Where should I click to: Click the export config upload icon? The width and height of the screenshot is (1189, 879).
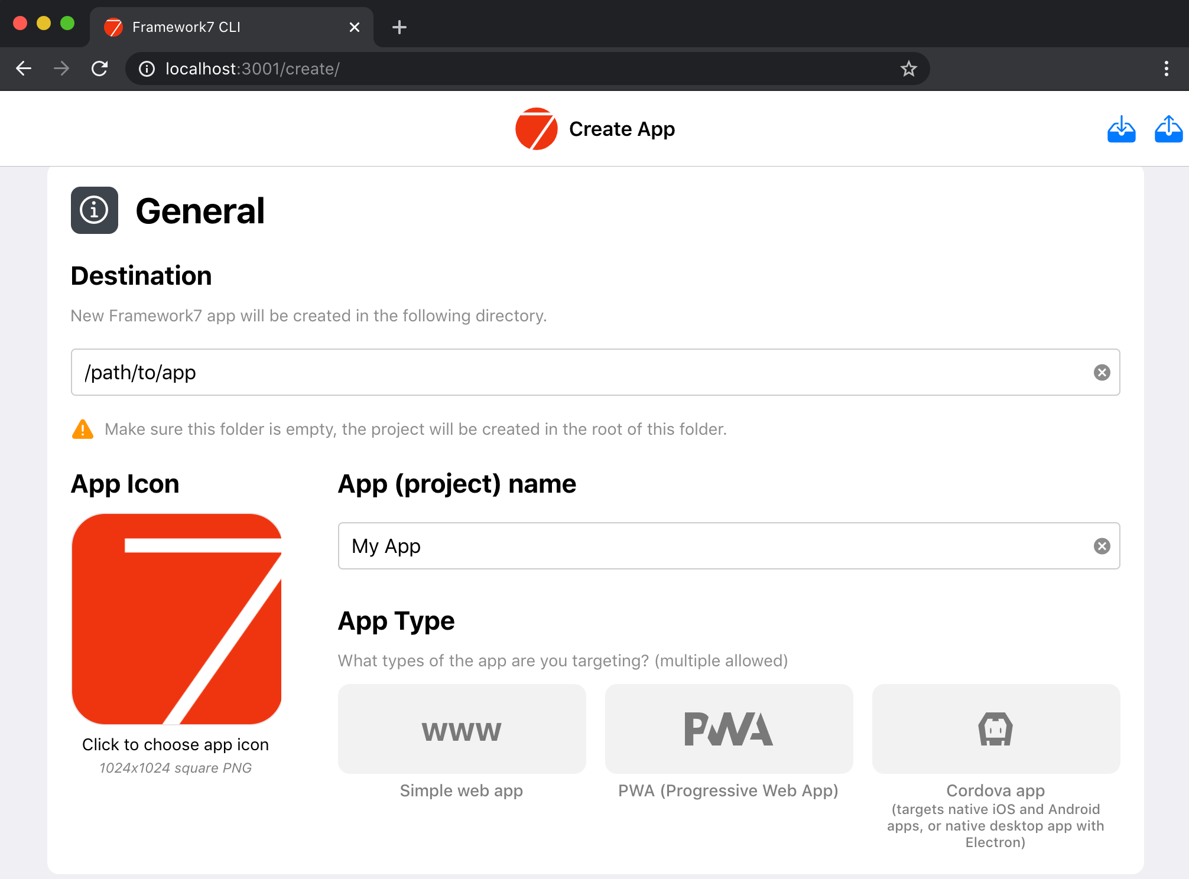click(1168, 129)
